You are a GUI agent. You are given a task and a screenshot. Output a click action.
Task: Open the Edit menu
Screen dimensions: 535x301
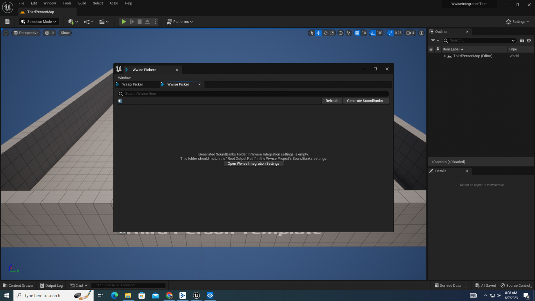[x=34, y=3]
